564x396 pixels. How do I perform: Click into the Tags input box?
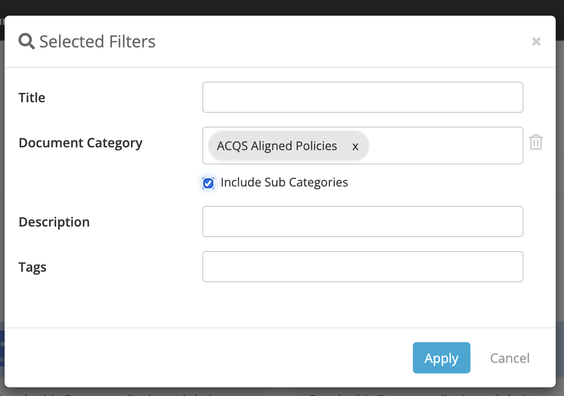tap(363, 267)
